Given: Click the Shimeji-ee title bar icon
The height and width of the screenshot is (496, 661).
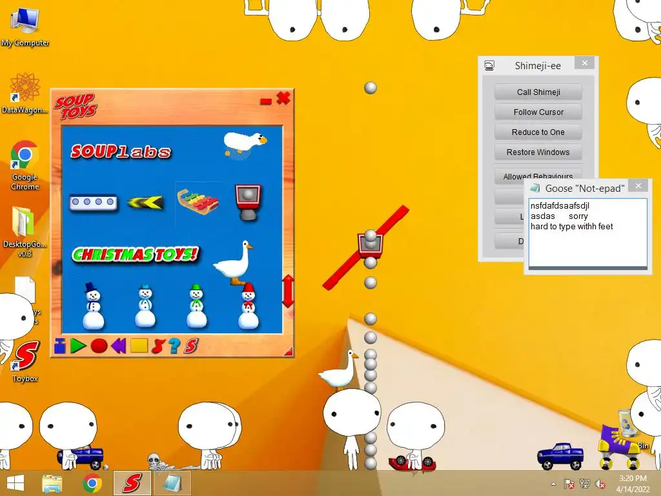Looking at the screenshot, I should (489, 65).
